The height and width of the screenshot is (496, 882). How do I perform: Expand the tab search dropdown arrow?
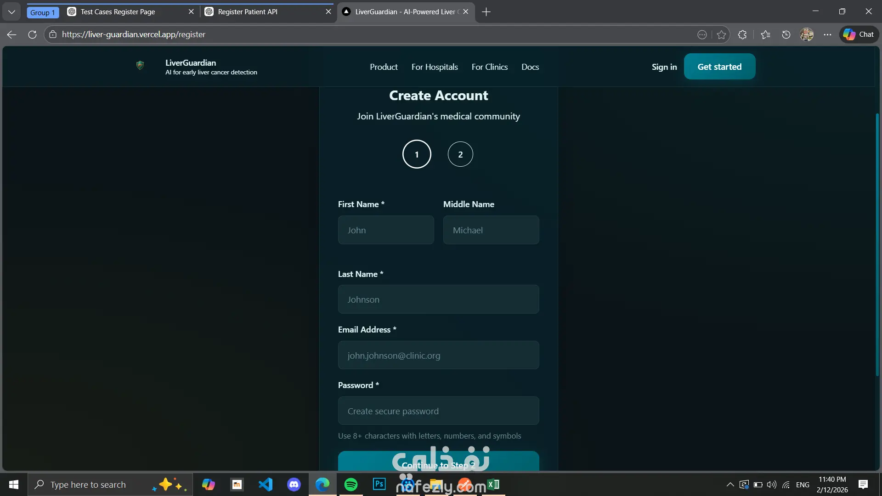click(11, 12)
